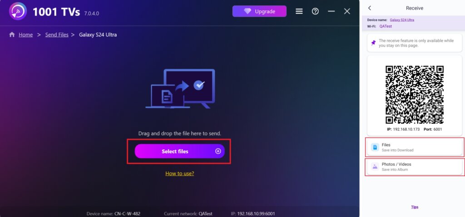The image size is (465, 217).
Task: Click the 1001 TVs logo icon
Action: pos(18,11)
